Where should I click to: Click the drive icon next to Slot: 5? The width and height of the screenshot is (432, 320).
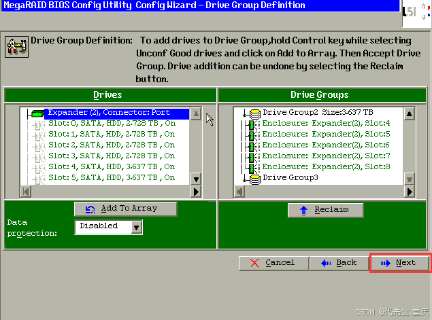[39, 179]
